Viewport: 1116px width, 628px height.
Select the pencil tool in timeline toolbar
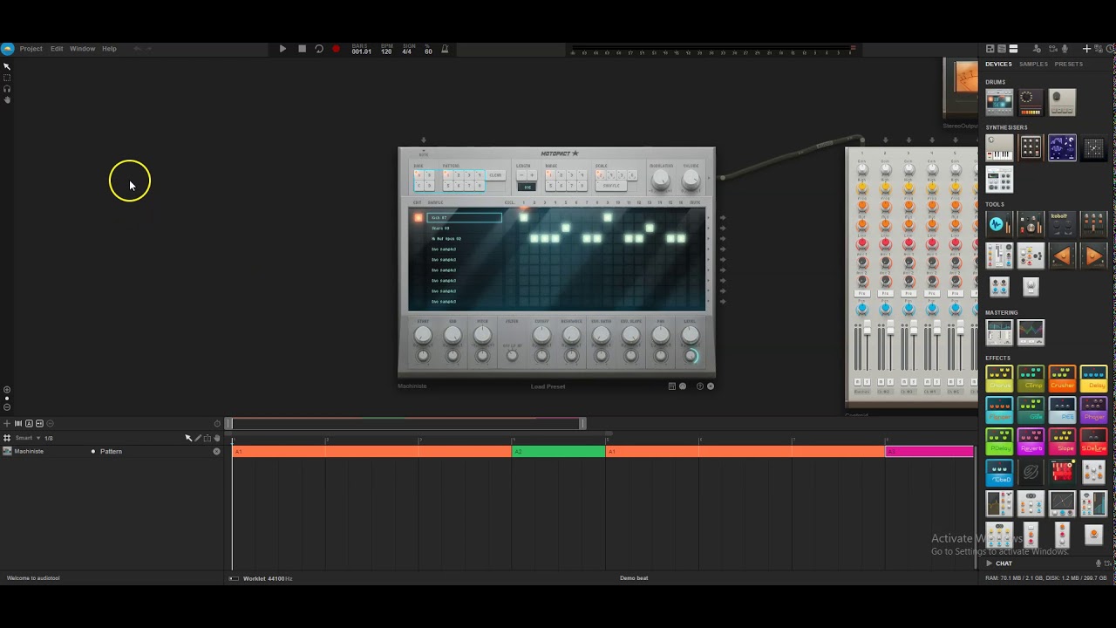coord(198,438)
